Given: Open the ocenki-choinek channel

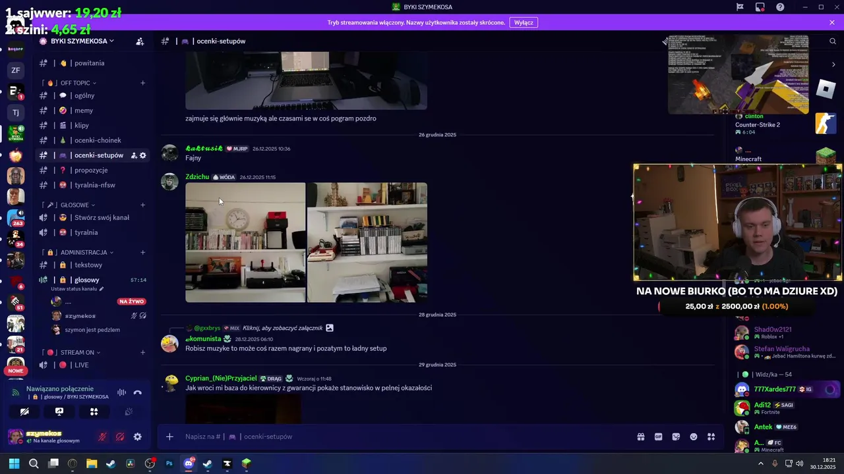Looking at the screenshot, I should (x=94, y=140).
